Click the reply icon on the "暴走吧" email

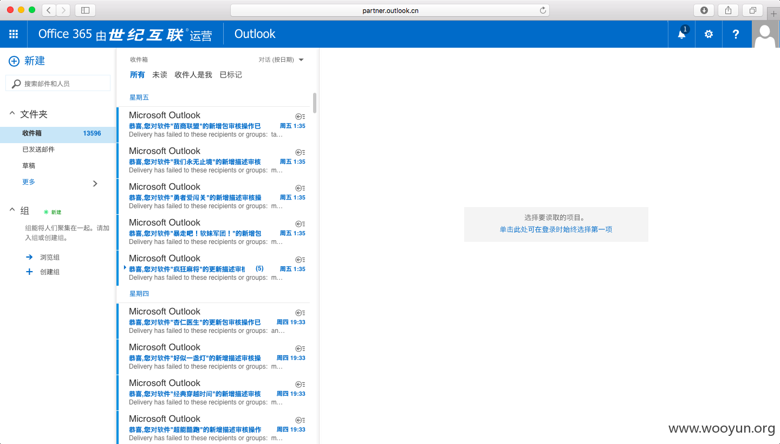tap(300, 224)
